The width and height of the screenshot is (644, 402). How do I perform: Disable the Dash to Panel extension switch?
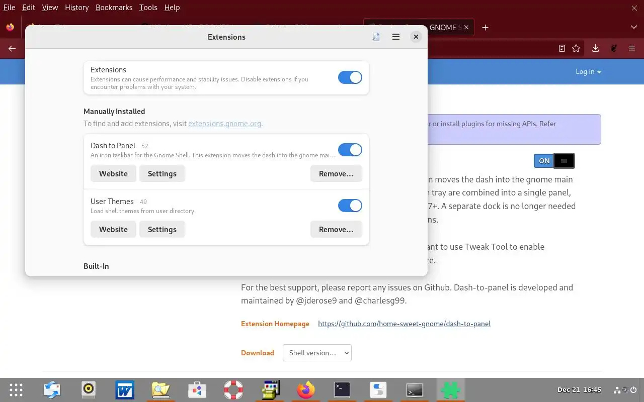pos(350,150)
